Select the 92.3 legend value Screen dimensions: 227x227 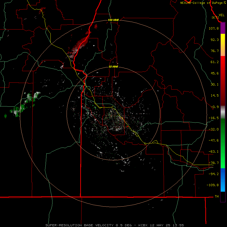215,40
